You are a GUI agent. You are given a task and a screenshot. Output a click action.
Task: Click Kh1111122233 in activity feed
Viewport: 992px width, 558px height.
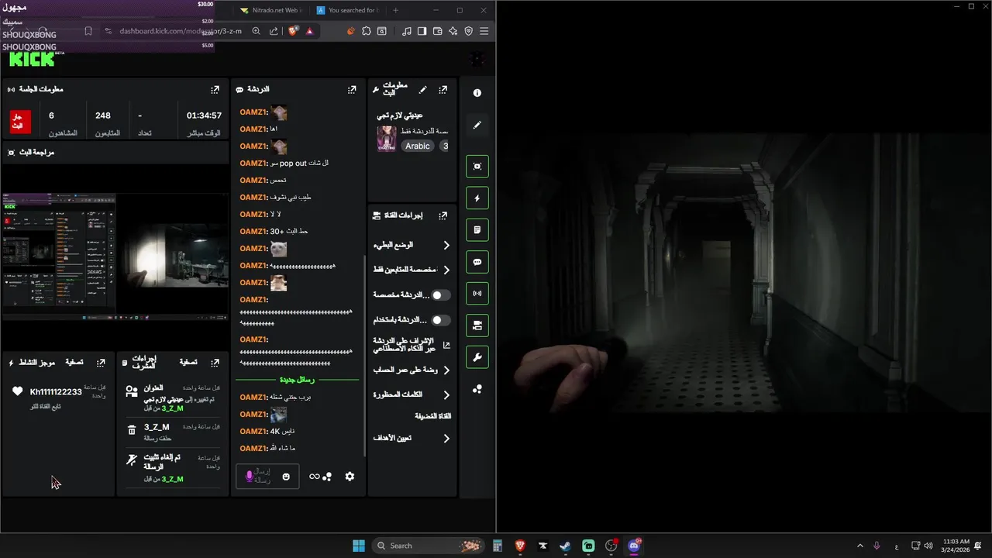[56, 392]
